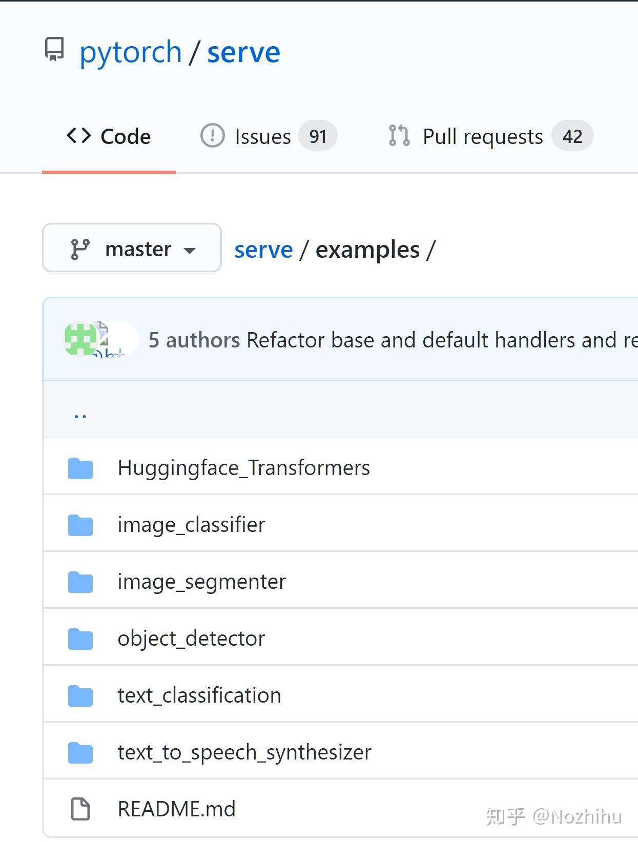Screen dimensions: 638x842
Task: Click the image_segmenter folder icon
Action: click(x=80, y=582)
